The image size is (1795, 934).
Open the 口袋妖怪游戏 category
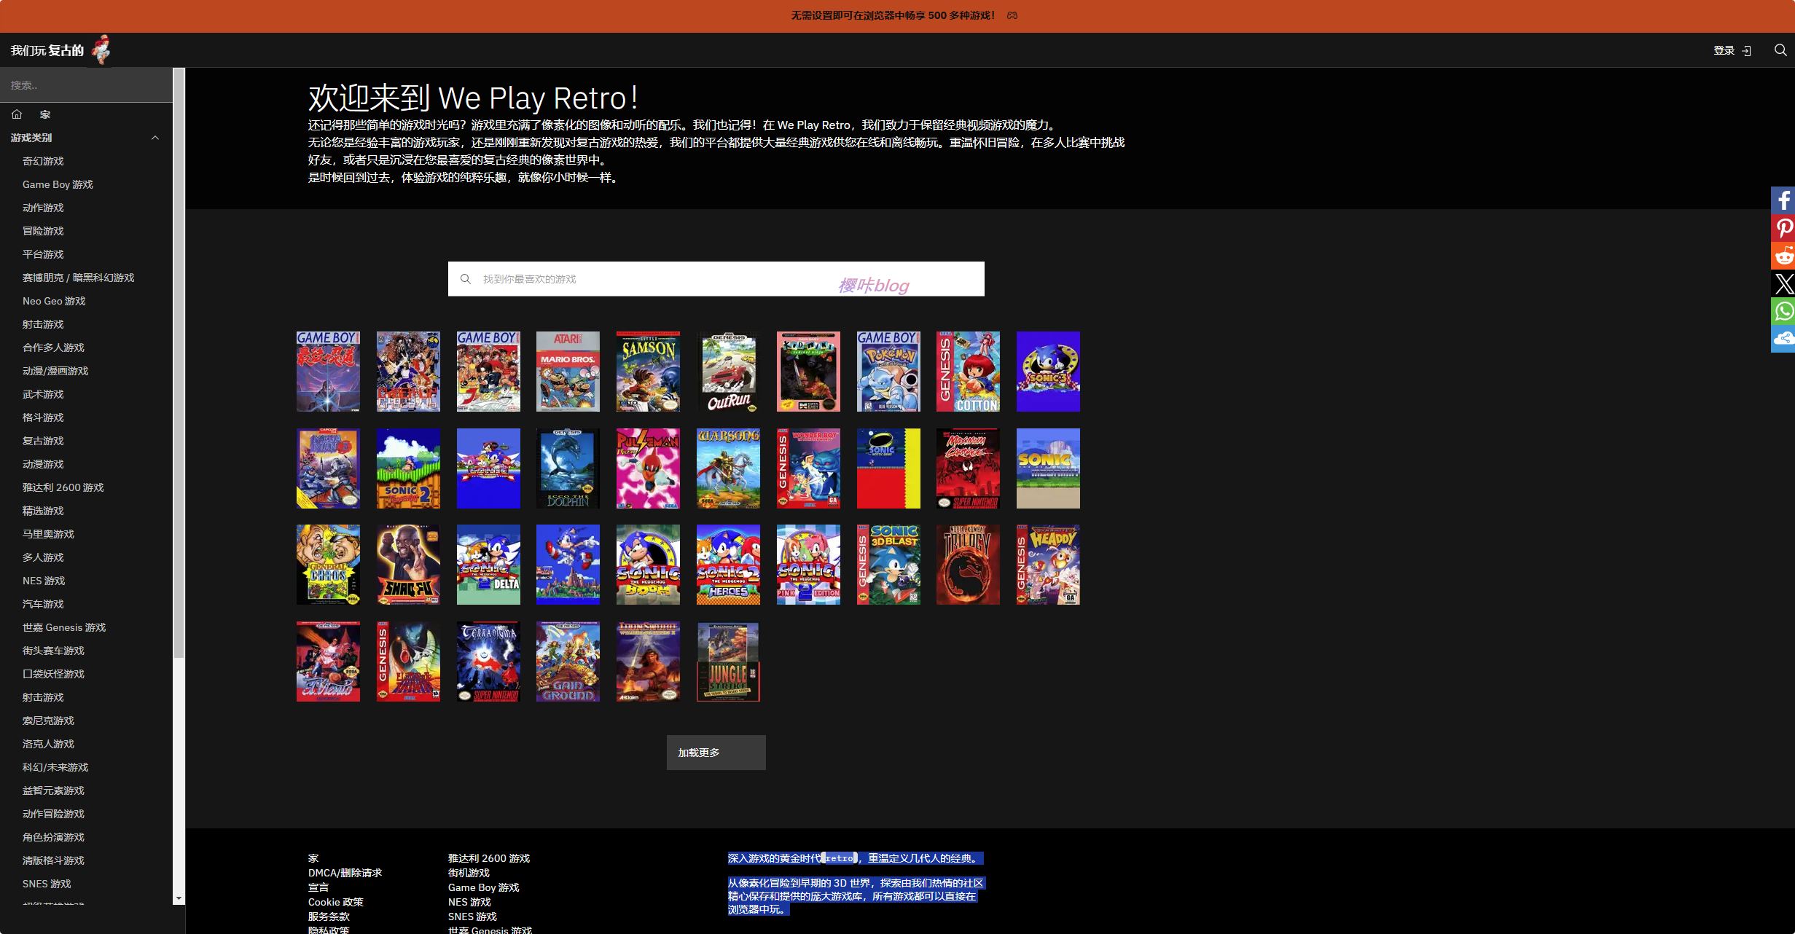53,674
